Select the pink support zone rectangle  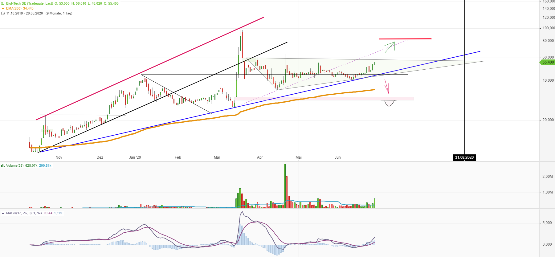coord(324,99)
